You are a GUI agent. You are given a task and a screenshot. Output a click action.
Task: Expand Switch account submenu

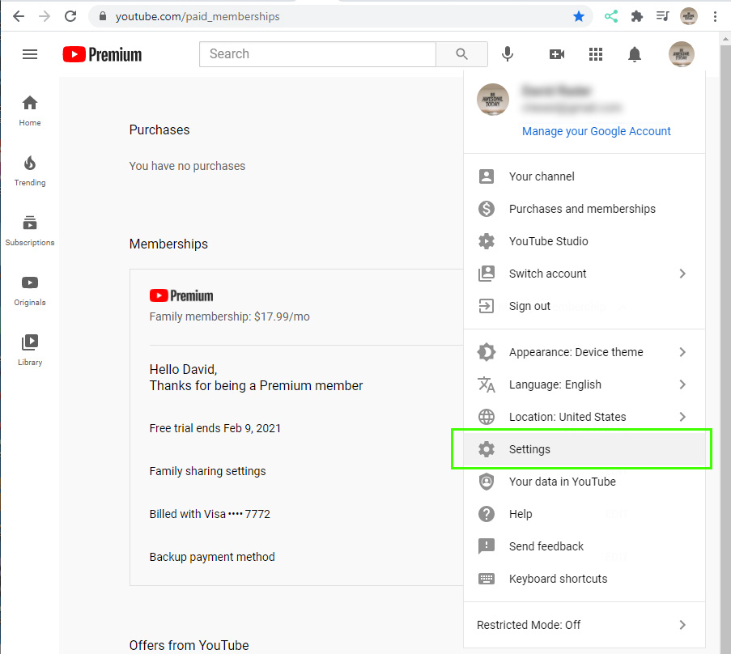[584, 274]
